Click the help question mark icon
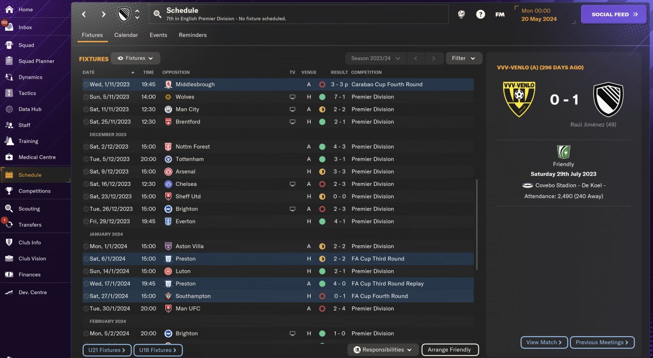This screenshot has height=358, width=653. (x=481, y=14)
